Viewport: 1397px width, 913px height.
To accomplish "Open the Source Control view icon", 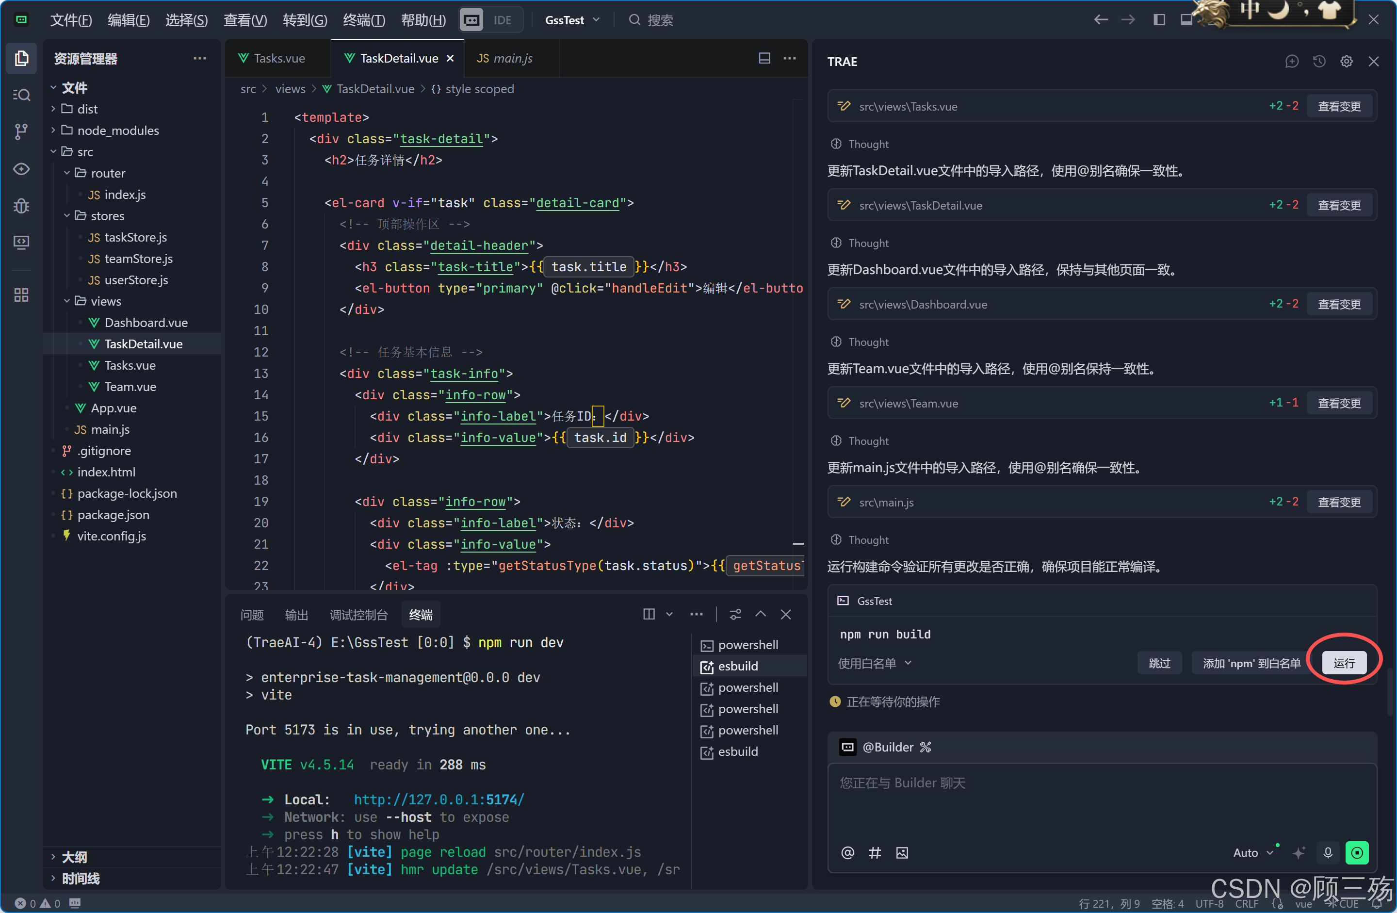I will tap(22, 131).
